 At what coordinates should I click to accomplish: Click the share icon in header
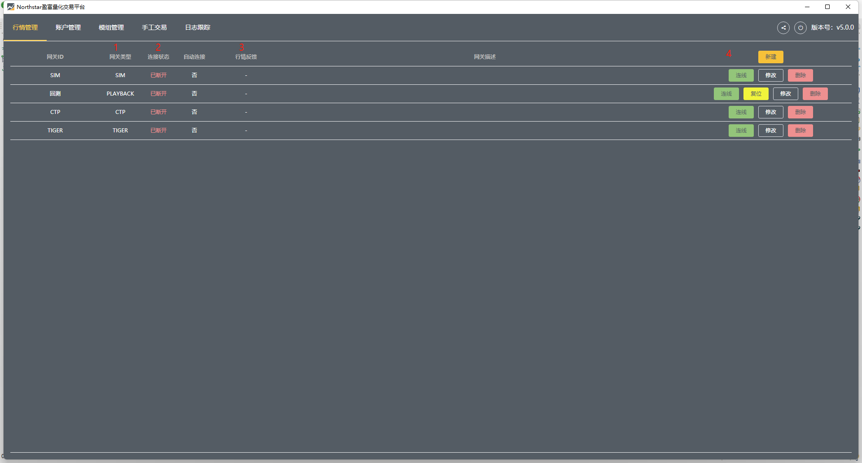tap(783, 28)
